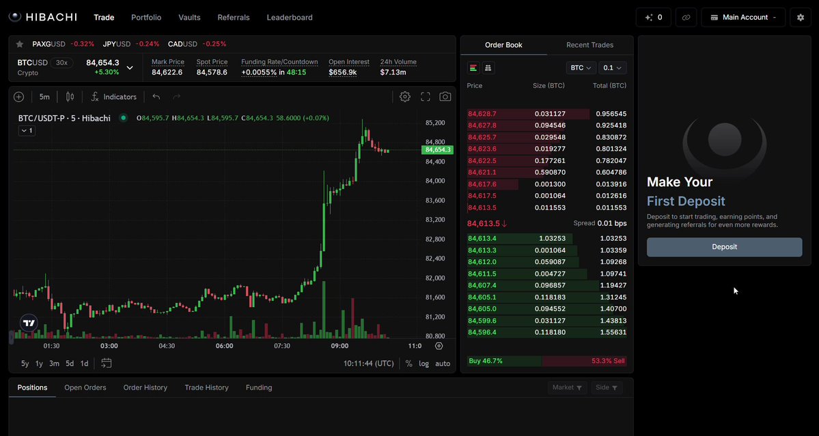Open the Vaults page
819x436 pixels.
190,17
